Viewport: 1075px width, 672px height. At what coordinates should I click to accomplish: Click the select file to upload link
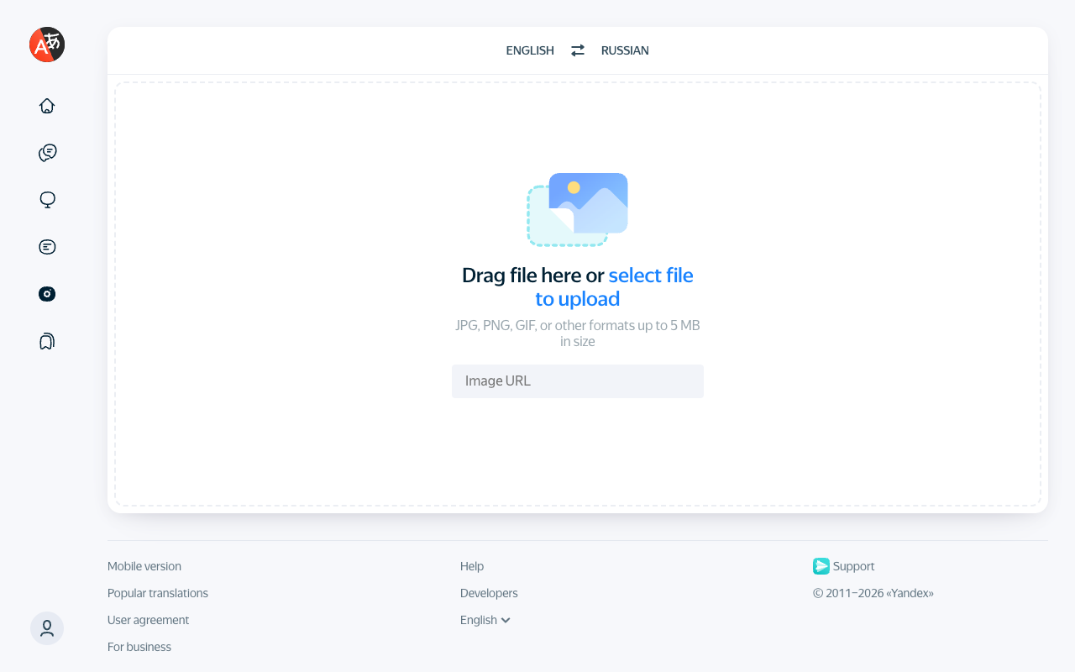coord(651,275)
